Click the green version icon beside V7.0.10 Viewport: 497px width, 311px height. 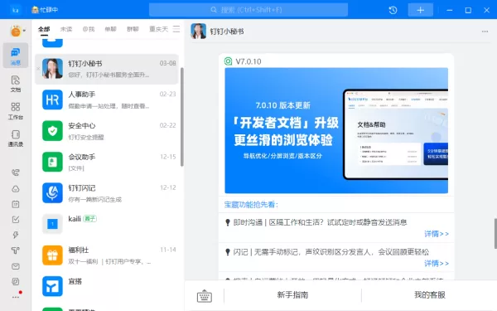tap(228, 61)
